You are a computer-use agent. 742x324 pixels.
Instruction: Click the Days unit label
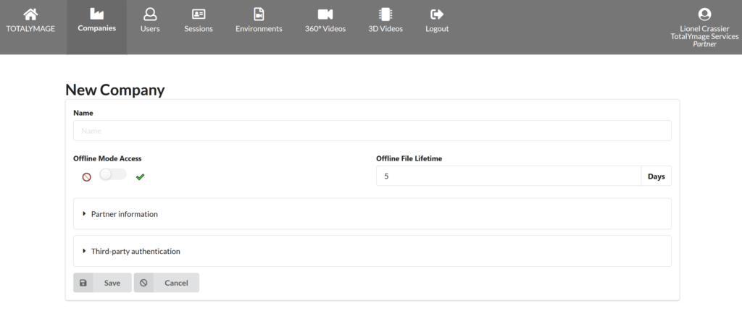[x=656, y=176]
